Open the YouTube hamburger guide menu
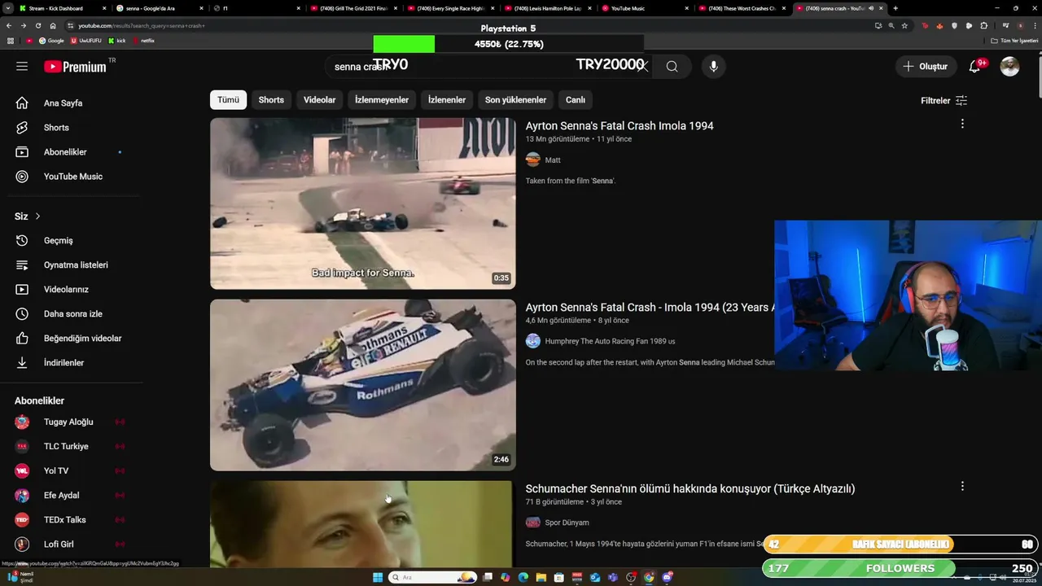The height and width of the screenshot is (586, 1042). click(22, 66)
